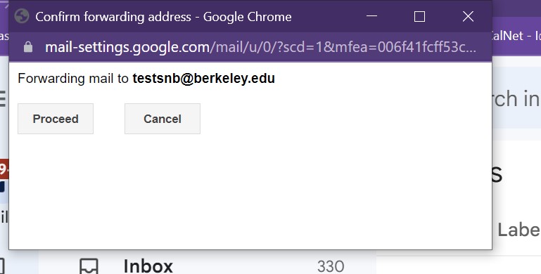Maximize the Confirm forwarding address popup window

coord(419,16)
